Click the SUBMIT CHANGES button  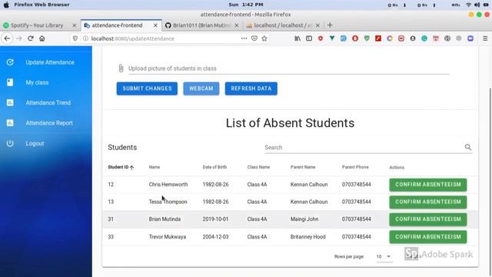[x=147, y=88]
